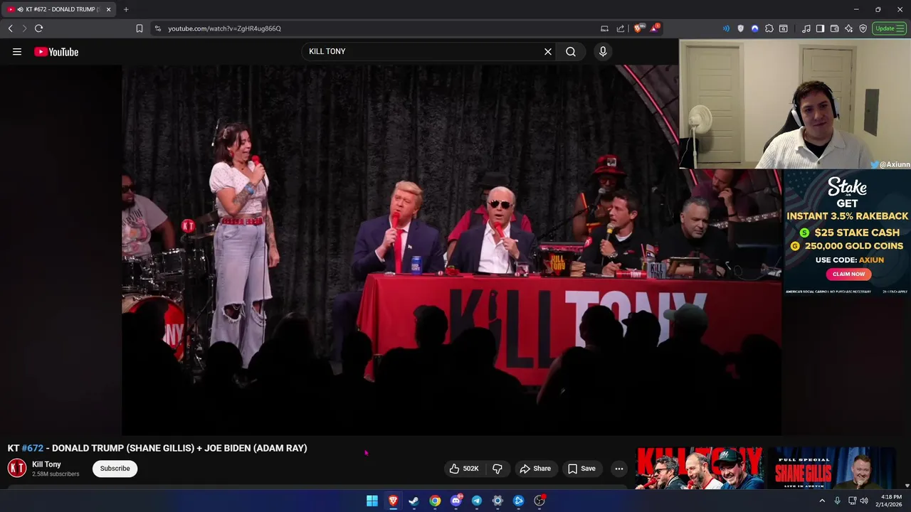Like the video showing 502K likes
The height and width of the screenshot is (512, 911).
(463, 469)
